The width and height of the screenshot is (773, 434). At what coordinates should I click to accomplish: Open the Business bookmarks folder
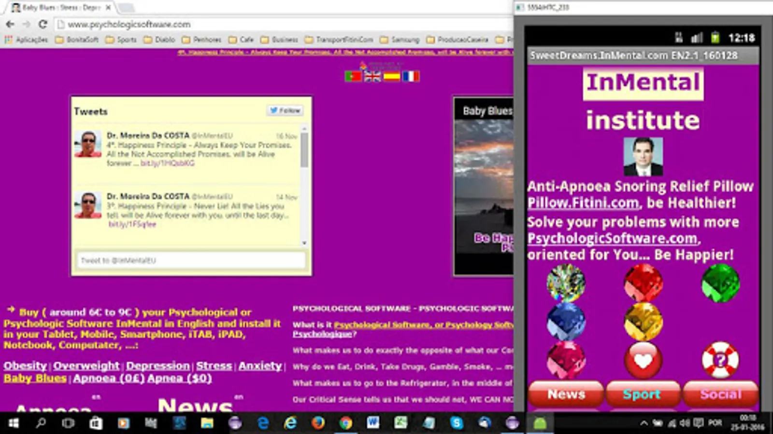279,40
